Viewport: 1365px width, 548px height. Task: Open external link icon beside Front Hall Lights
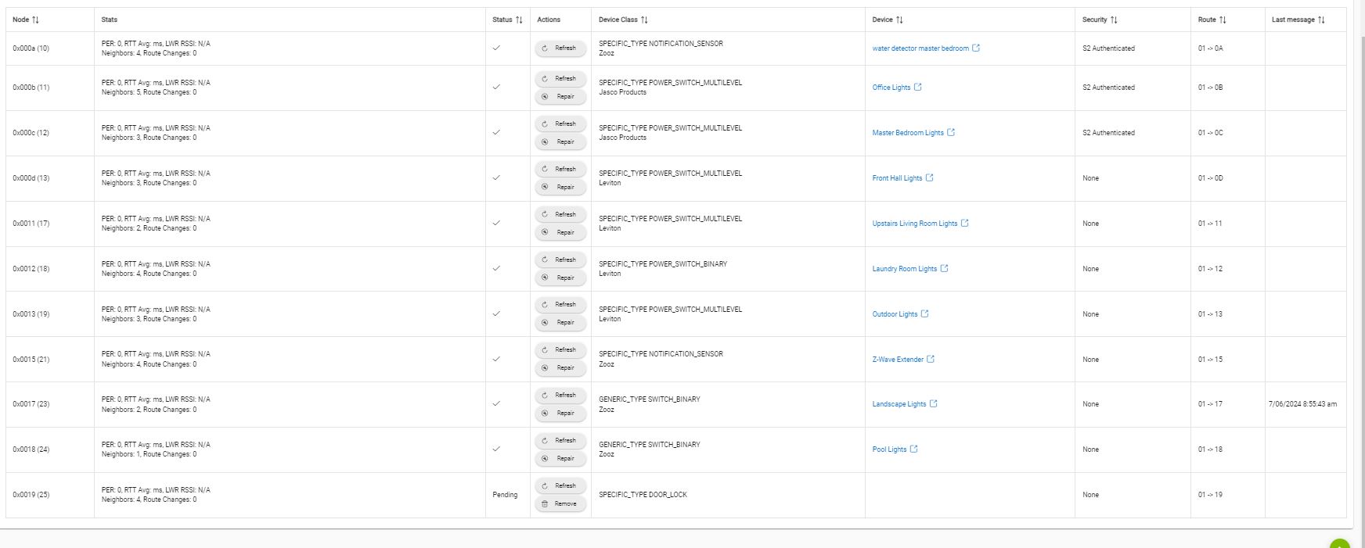pos(930,178)
